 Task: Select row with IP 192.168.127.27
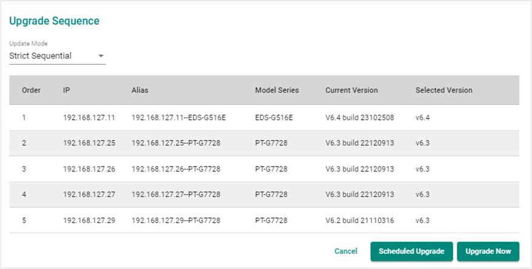(264, 194)
